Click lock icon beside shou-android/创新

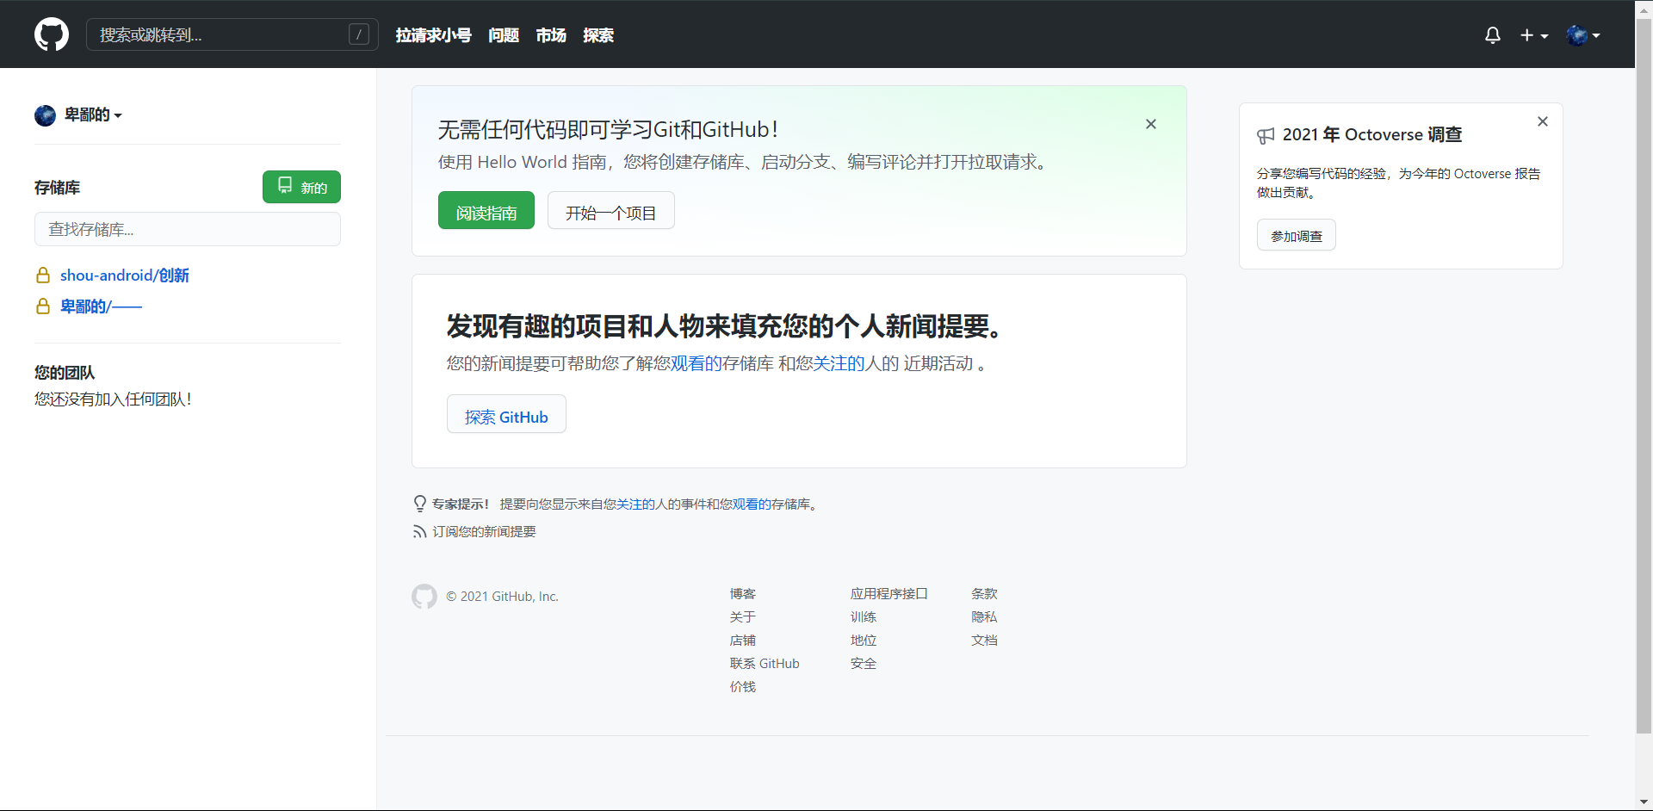(x=43, y=275)
